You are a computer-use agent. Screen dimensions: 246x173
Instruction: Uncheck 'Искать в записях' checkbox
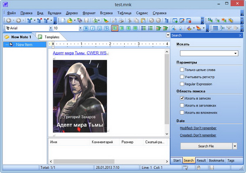[182, 98]
